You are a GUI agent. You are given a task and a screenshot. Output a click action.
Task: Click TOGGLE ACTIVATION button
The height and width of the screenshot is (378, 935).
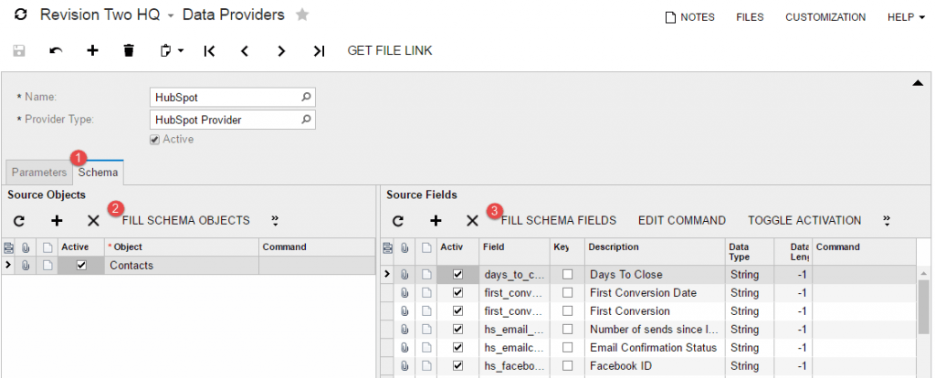click(804, 221)
